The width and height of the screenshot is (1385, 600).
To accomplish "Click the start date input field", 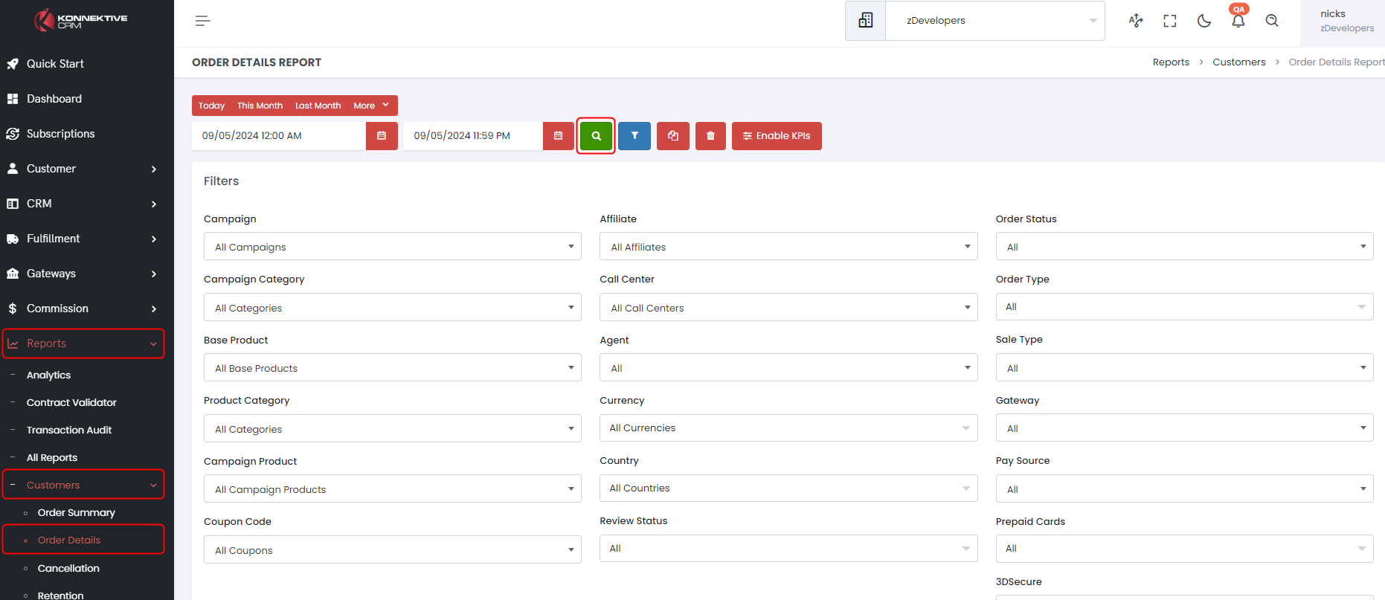I will coord(279,136).
